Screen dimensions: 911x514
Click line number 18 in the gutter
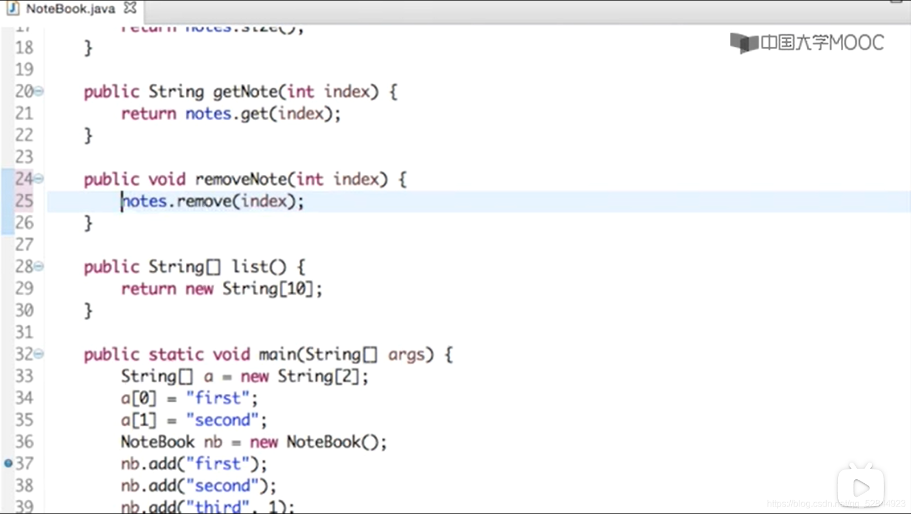(x=24, y=47)
